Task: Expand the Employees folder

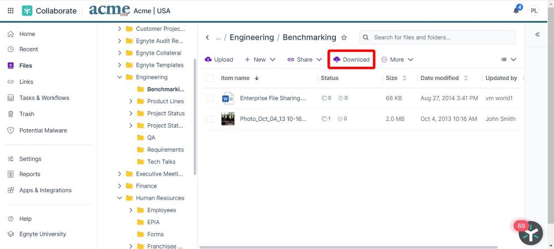Action: 131,210
